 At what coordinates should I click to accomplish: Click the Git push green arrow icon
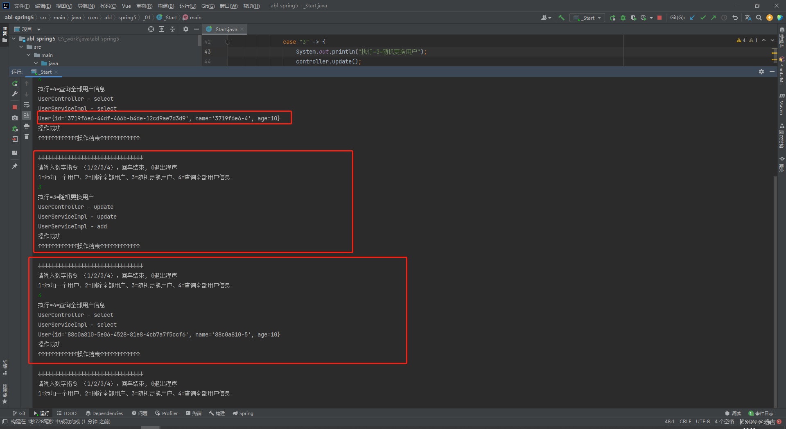click(714, 18)
